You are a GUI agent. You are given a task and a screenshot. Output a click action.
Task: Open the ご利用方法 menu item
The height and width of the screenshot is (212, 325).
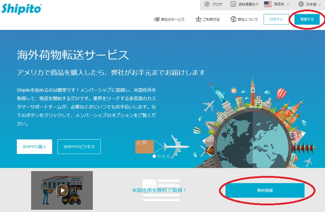click(211, 19)
